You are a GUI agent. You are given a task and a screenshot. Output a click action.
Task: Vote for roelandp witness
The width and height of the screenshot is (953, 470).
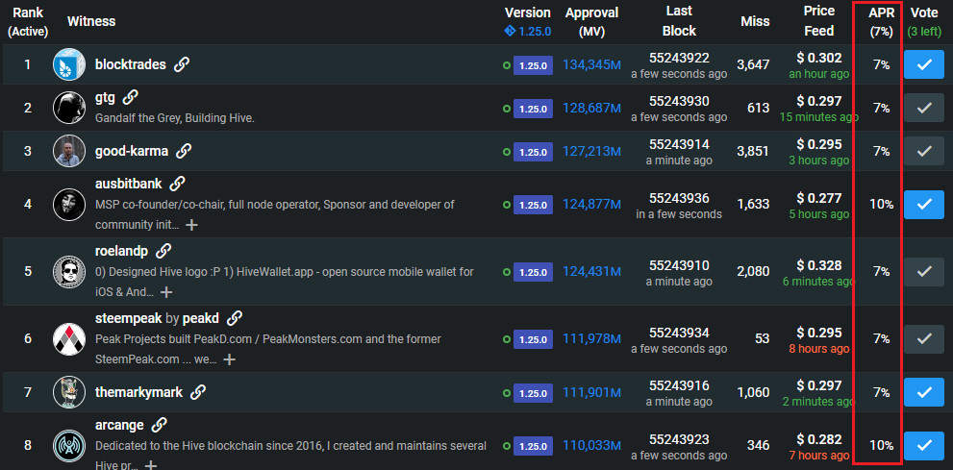pyautogui.click(x=924, y=271)
